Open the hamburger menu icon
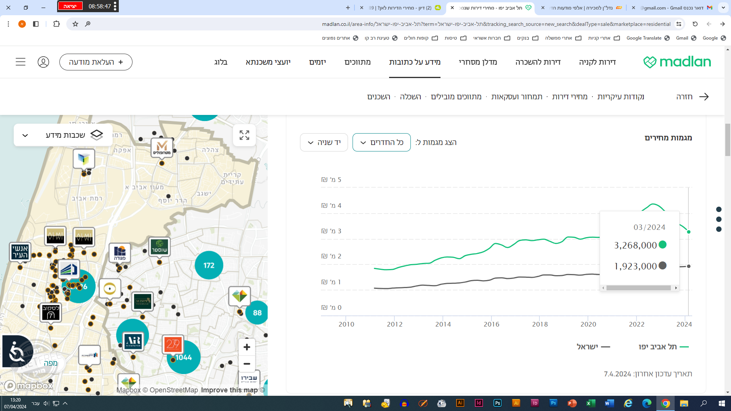Screen dimensions: 731x411 21,62
